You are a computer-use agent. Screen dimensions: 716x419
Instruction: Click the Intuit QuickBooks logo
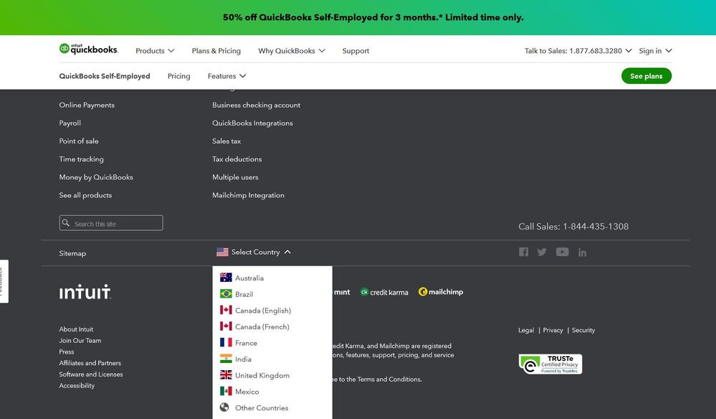(89, 49)
